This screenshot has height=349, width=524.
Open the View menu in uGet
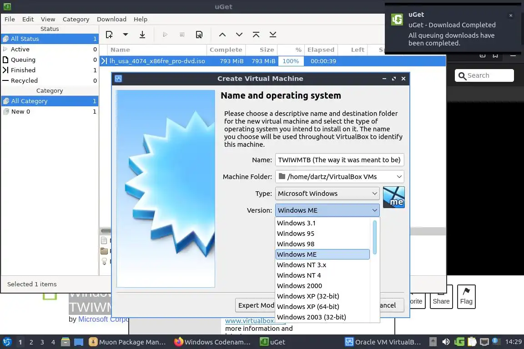(x=48, y=19)
